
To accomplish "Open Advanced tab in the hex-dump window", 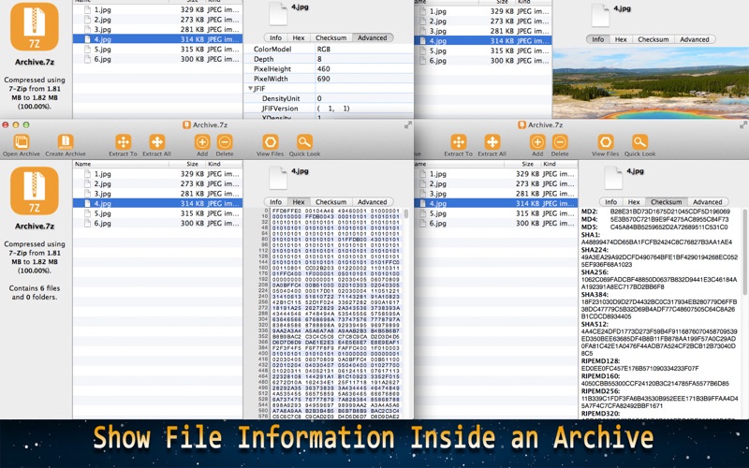I will point(373,202).
